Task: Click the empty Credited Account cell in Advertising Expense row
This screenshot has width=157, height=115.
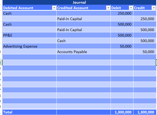Action: coord(84,46)
